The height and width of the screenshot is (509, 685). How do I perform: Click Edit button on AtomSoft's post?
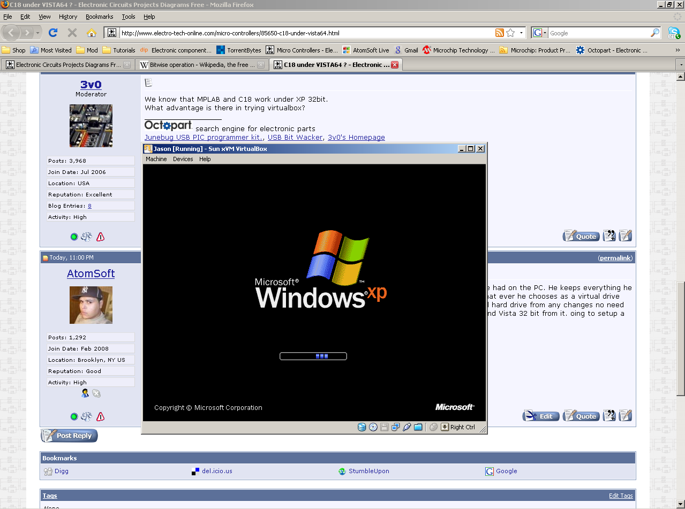[541, 416]
